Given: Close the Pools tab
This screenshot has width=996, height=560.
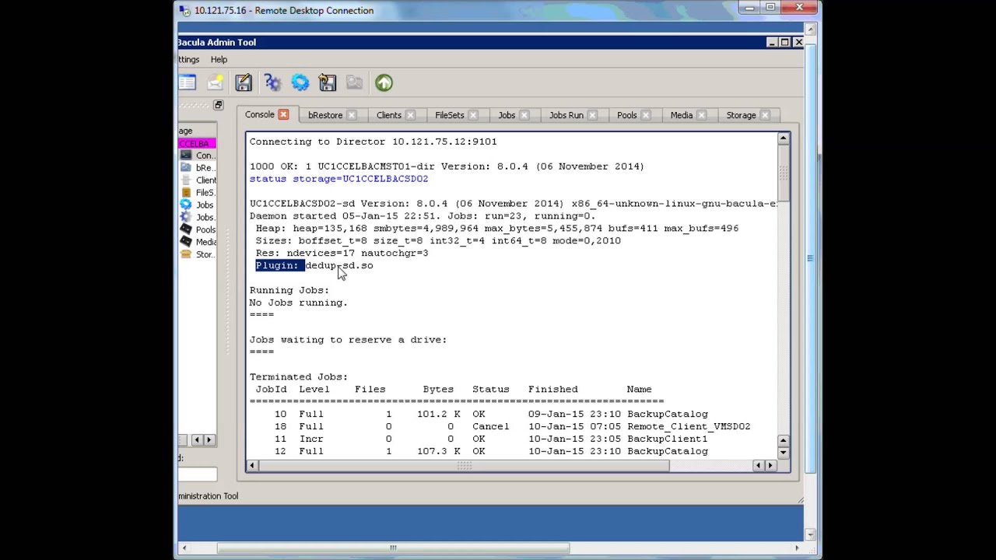Looking at the screenshot, I should pos(646,115).
